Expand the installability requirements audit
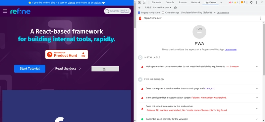The image size is (265, 122). [199, 67]
